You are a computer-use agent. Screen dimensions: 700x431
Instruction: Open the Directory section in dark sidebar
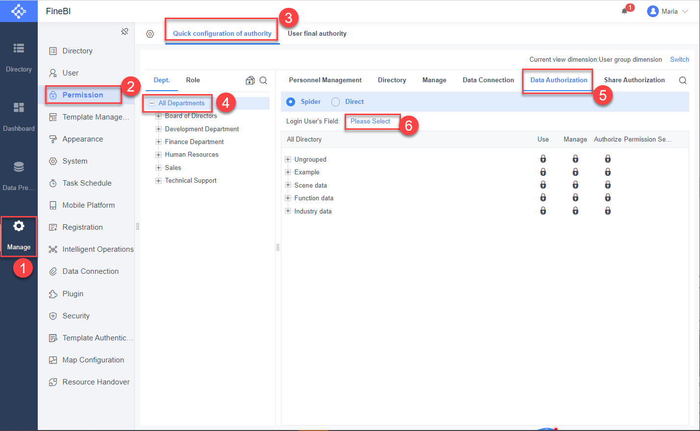pos(19,57)
